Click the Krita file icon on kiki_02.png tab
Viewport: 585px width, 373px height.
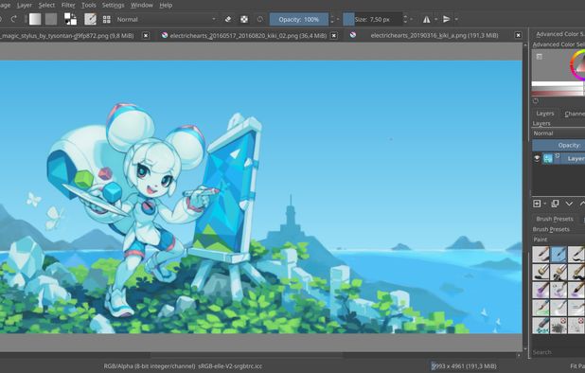[165, 35]
